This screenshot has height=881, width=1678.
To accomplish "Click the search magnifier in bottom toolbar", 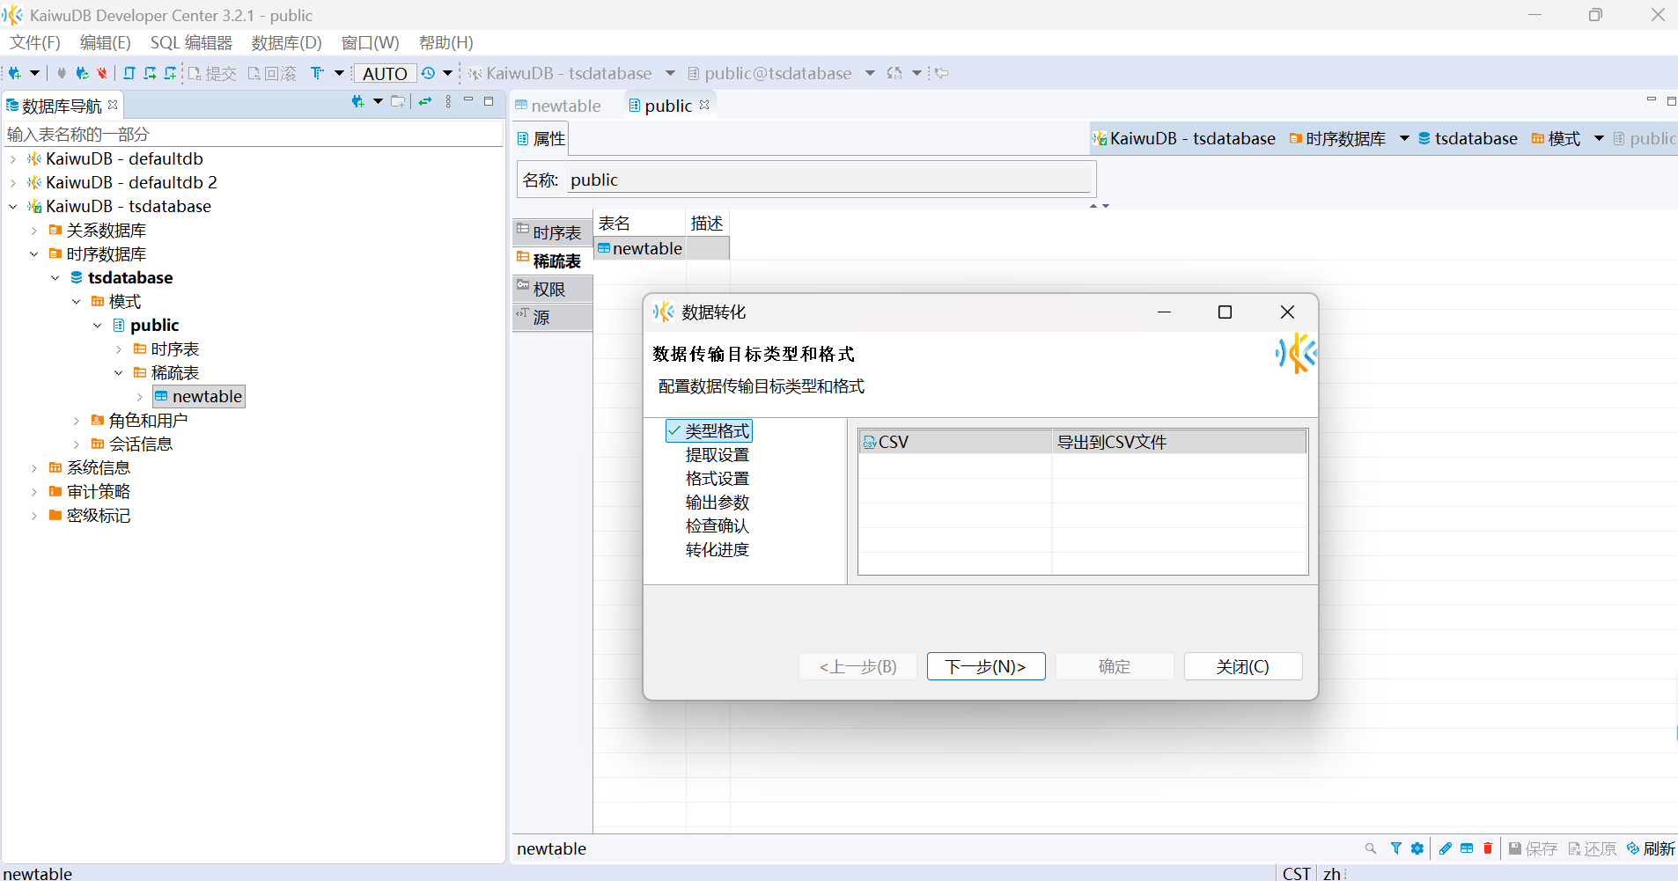I will coord(1371,848).
